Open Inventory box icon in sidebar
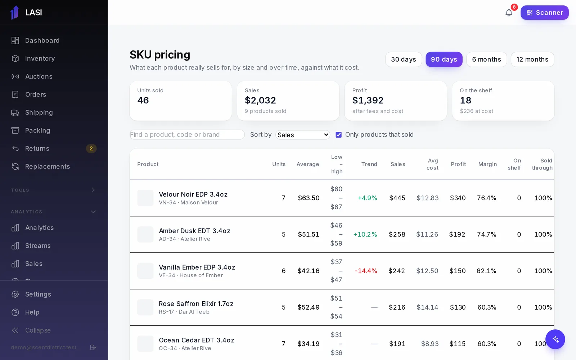 [x=15, y=59]
